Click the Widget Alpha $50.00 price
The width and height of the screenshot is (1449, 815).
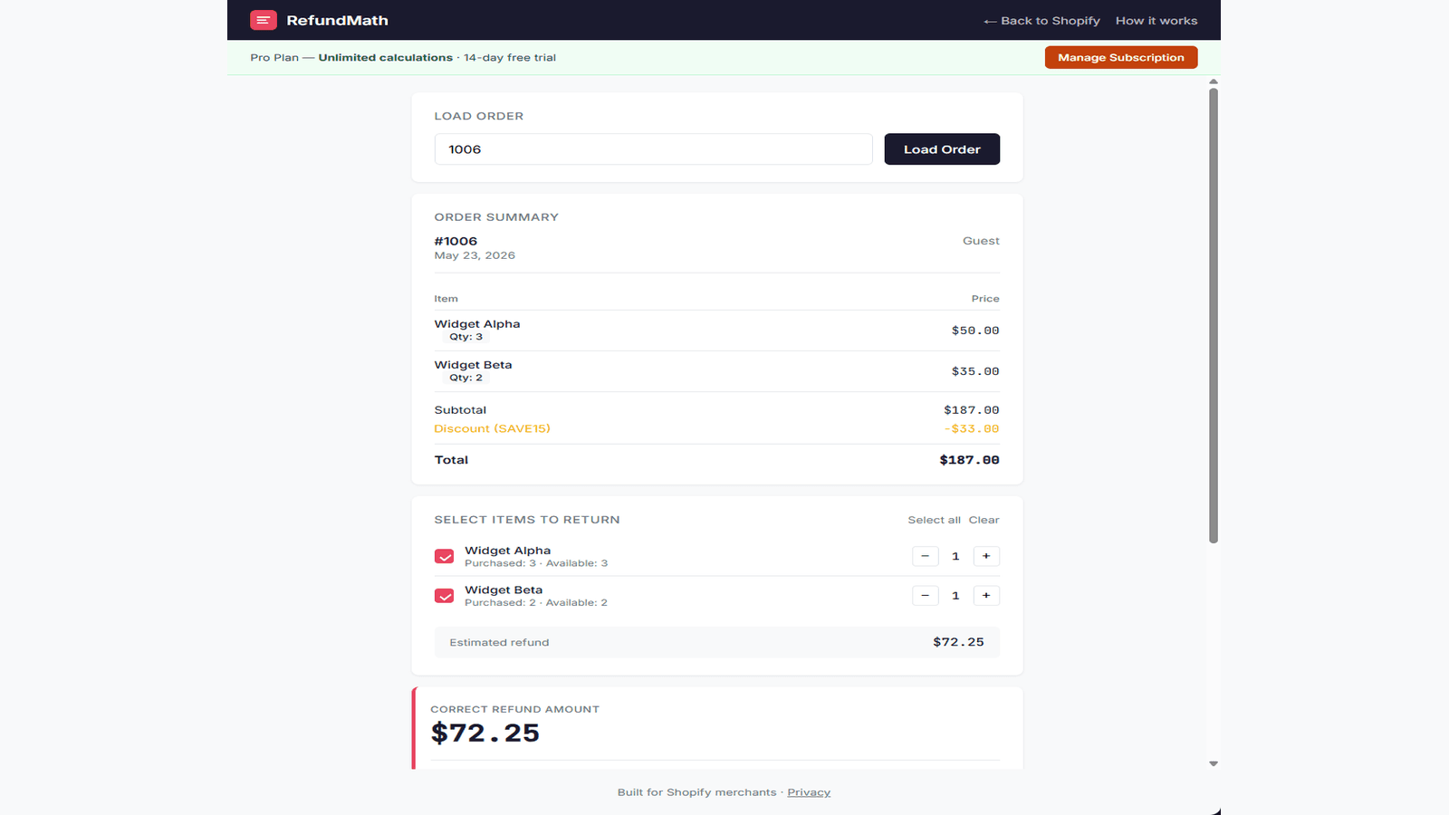[975, 331]
